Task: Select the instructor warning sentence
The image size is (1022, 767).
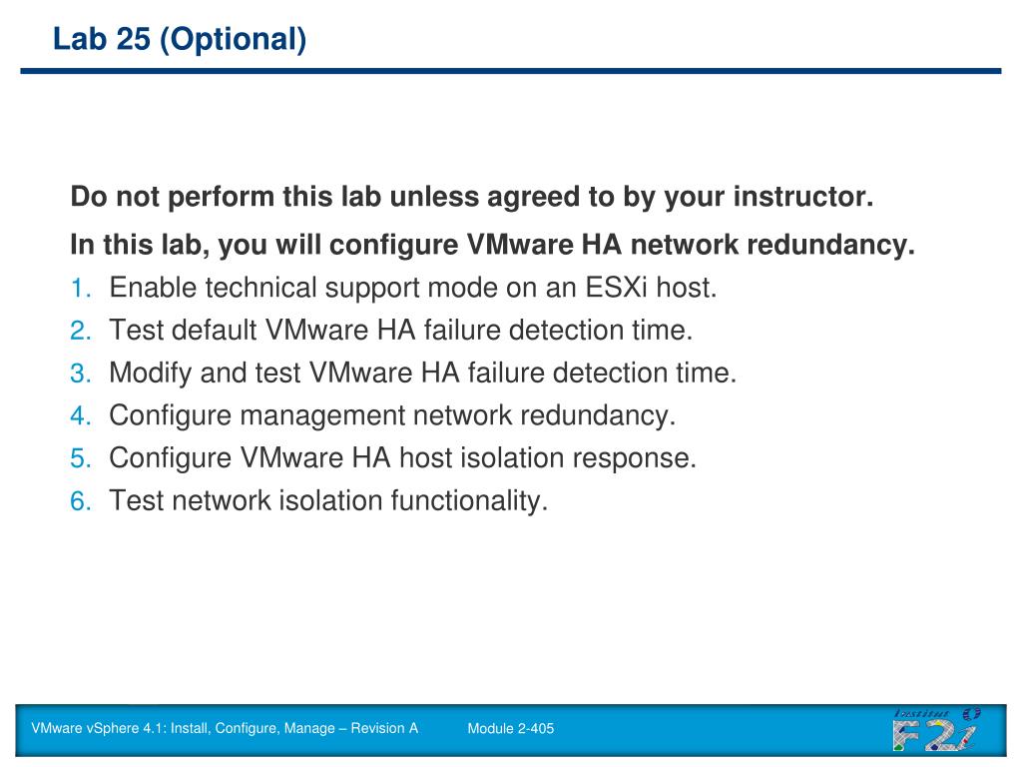Action: click(472, 197)
